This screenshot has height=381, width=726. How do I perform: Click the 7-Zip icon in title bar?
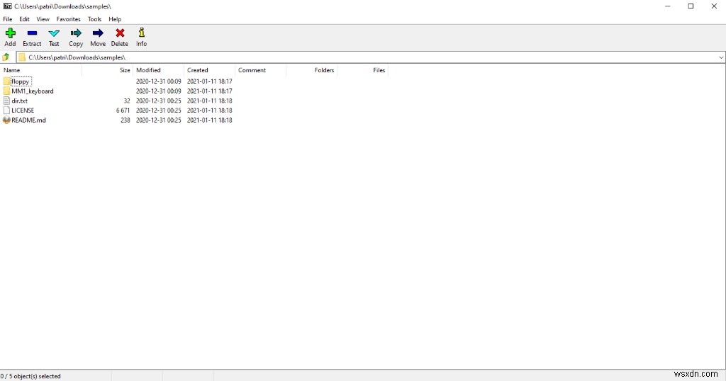click(7, 6)
